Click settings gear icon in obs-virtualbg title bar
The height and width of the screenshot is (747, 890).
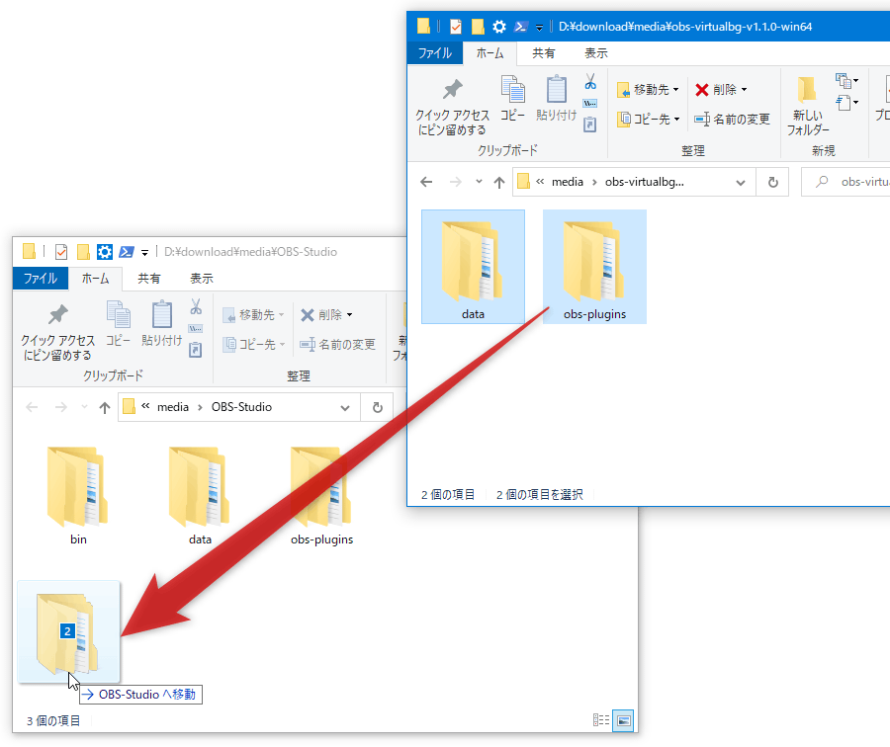[x=499, y=26]
